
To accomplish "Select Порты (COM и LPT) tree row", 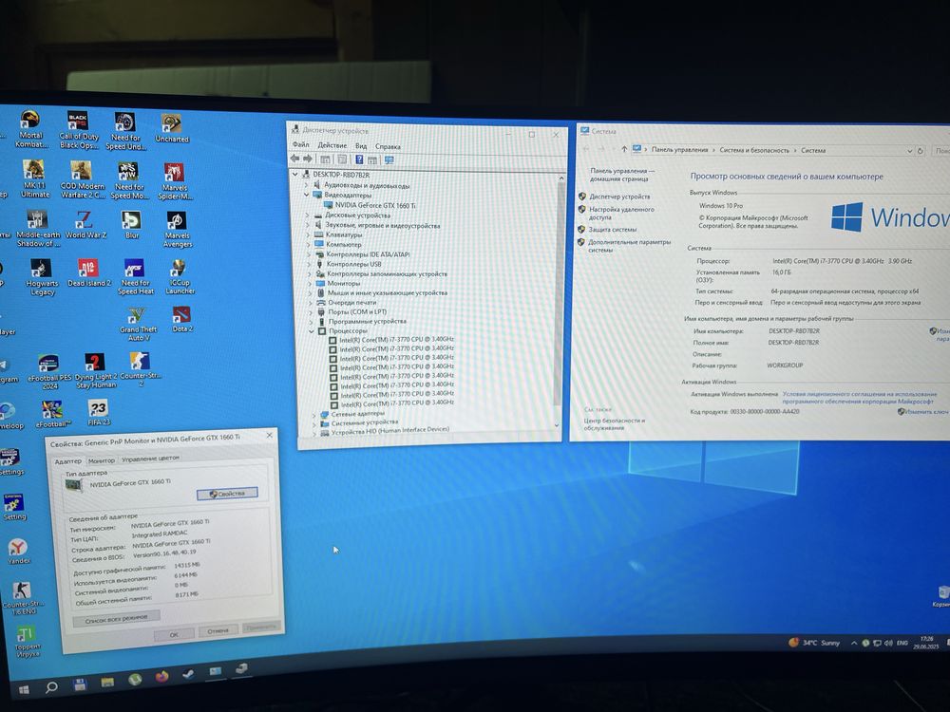I will 357,311.
